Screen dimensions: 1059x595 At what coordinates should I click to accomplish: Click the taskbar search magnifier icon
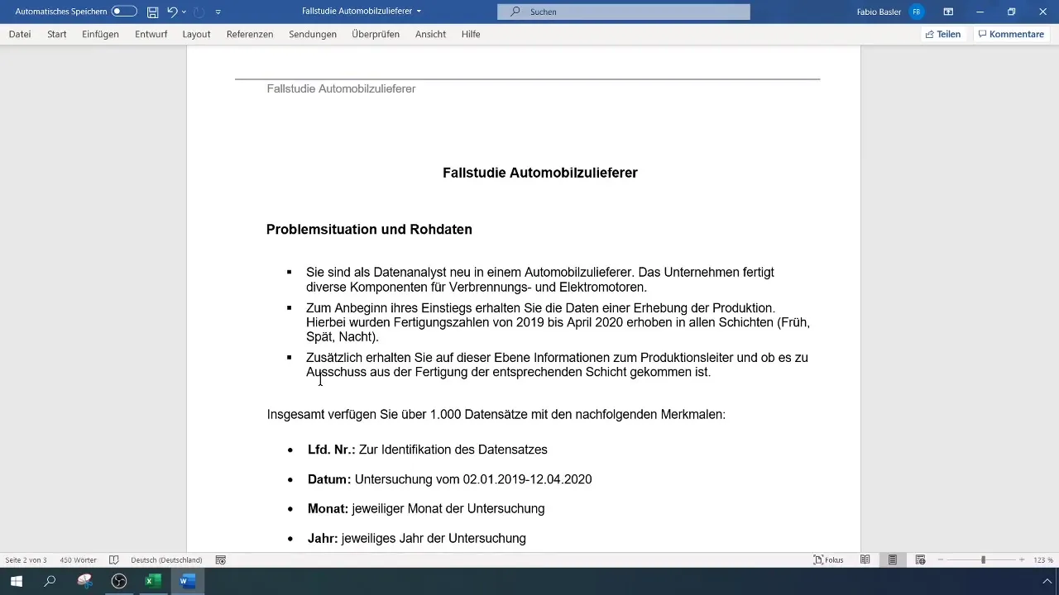pos(50,581)
